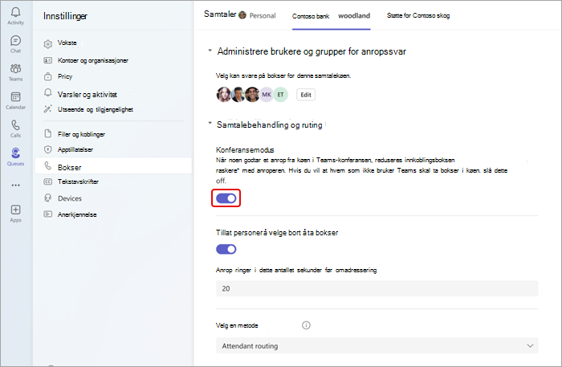Open the Chat icon in sidebar
Image resolution: width=562 pixels, height=367 pixels.
tap(15, 40)
